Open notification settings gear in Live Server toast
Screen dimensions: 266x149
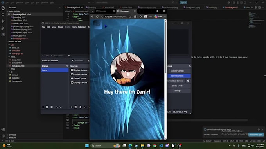pos(259,130)
